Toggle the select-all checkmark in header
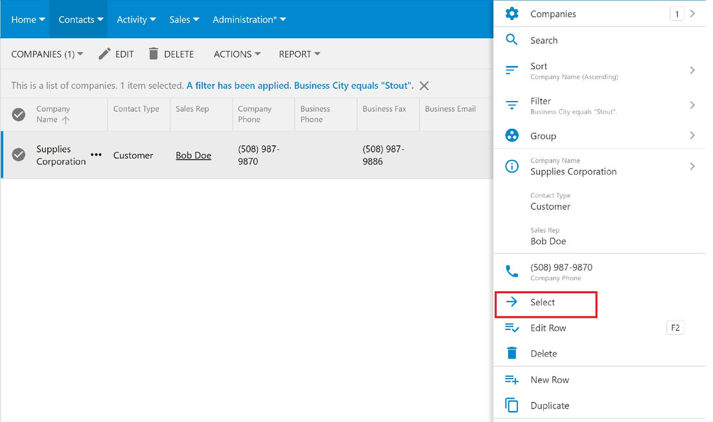713x422 pixels. [x=19, y=115]
